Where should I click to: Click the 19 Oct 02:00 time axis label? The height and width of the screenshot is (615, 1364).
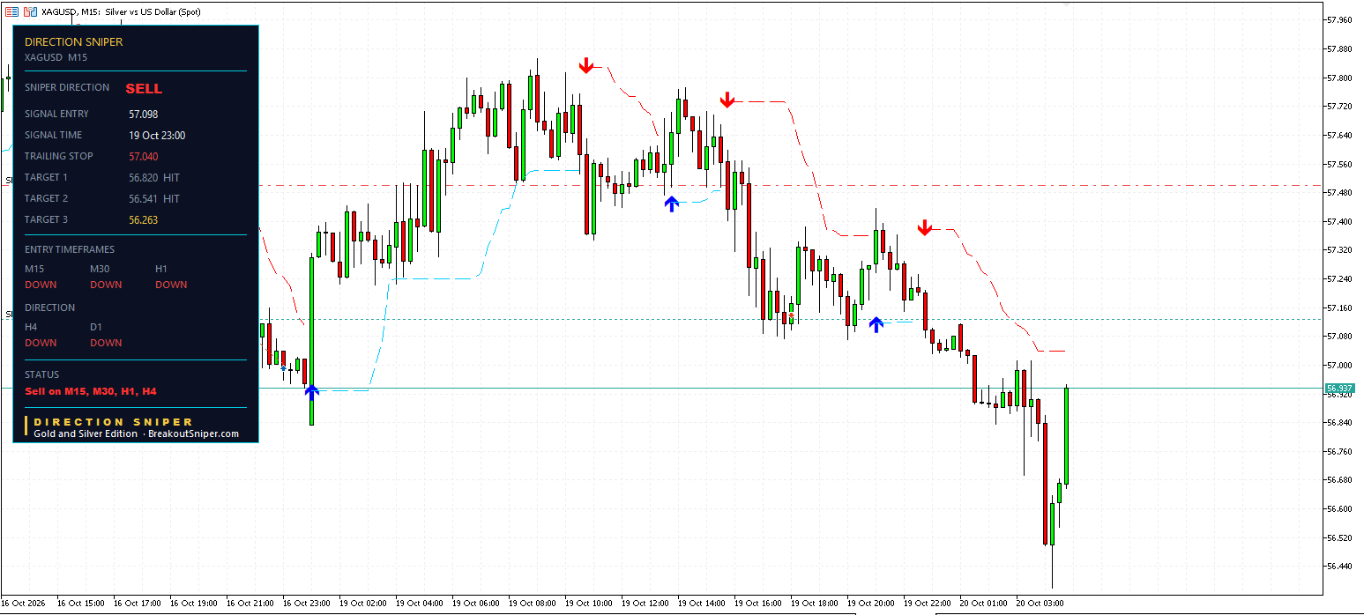click(364, 604)
